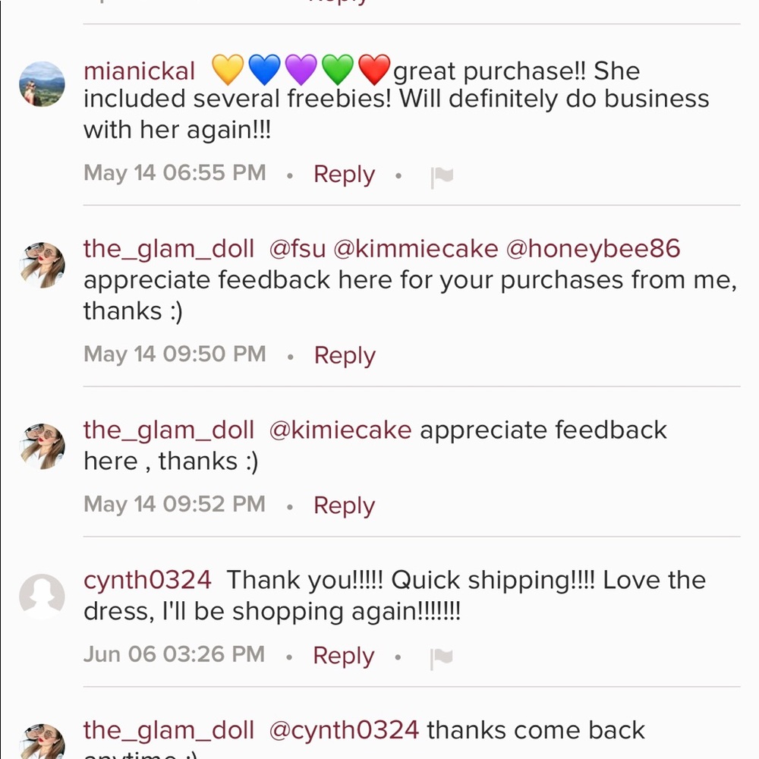Viewport: 759px width, 759px height.
Task: Reply to cynth0324's quick shipping comment
Action: [343, 656]
